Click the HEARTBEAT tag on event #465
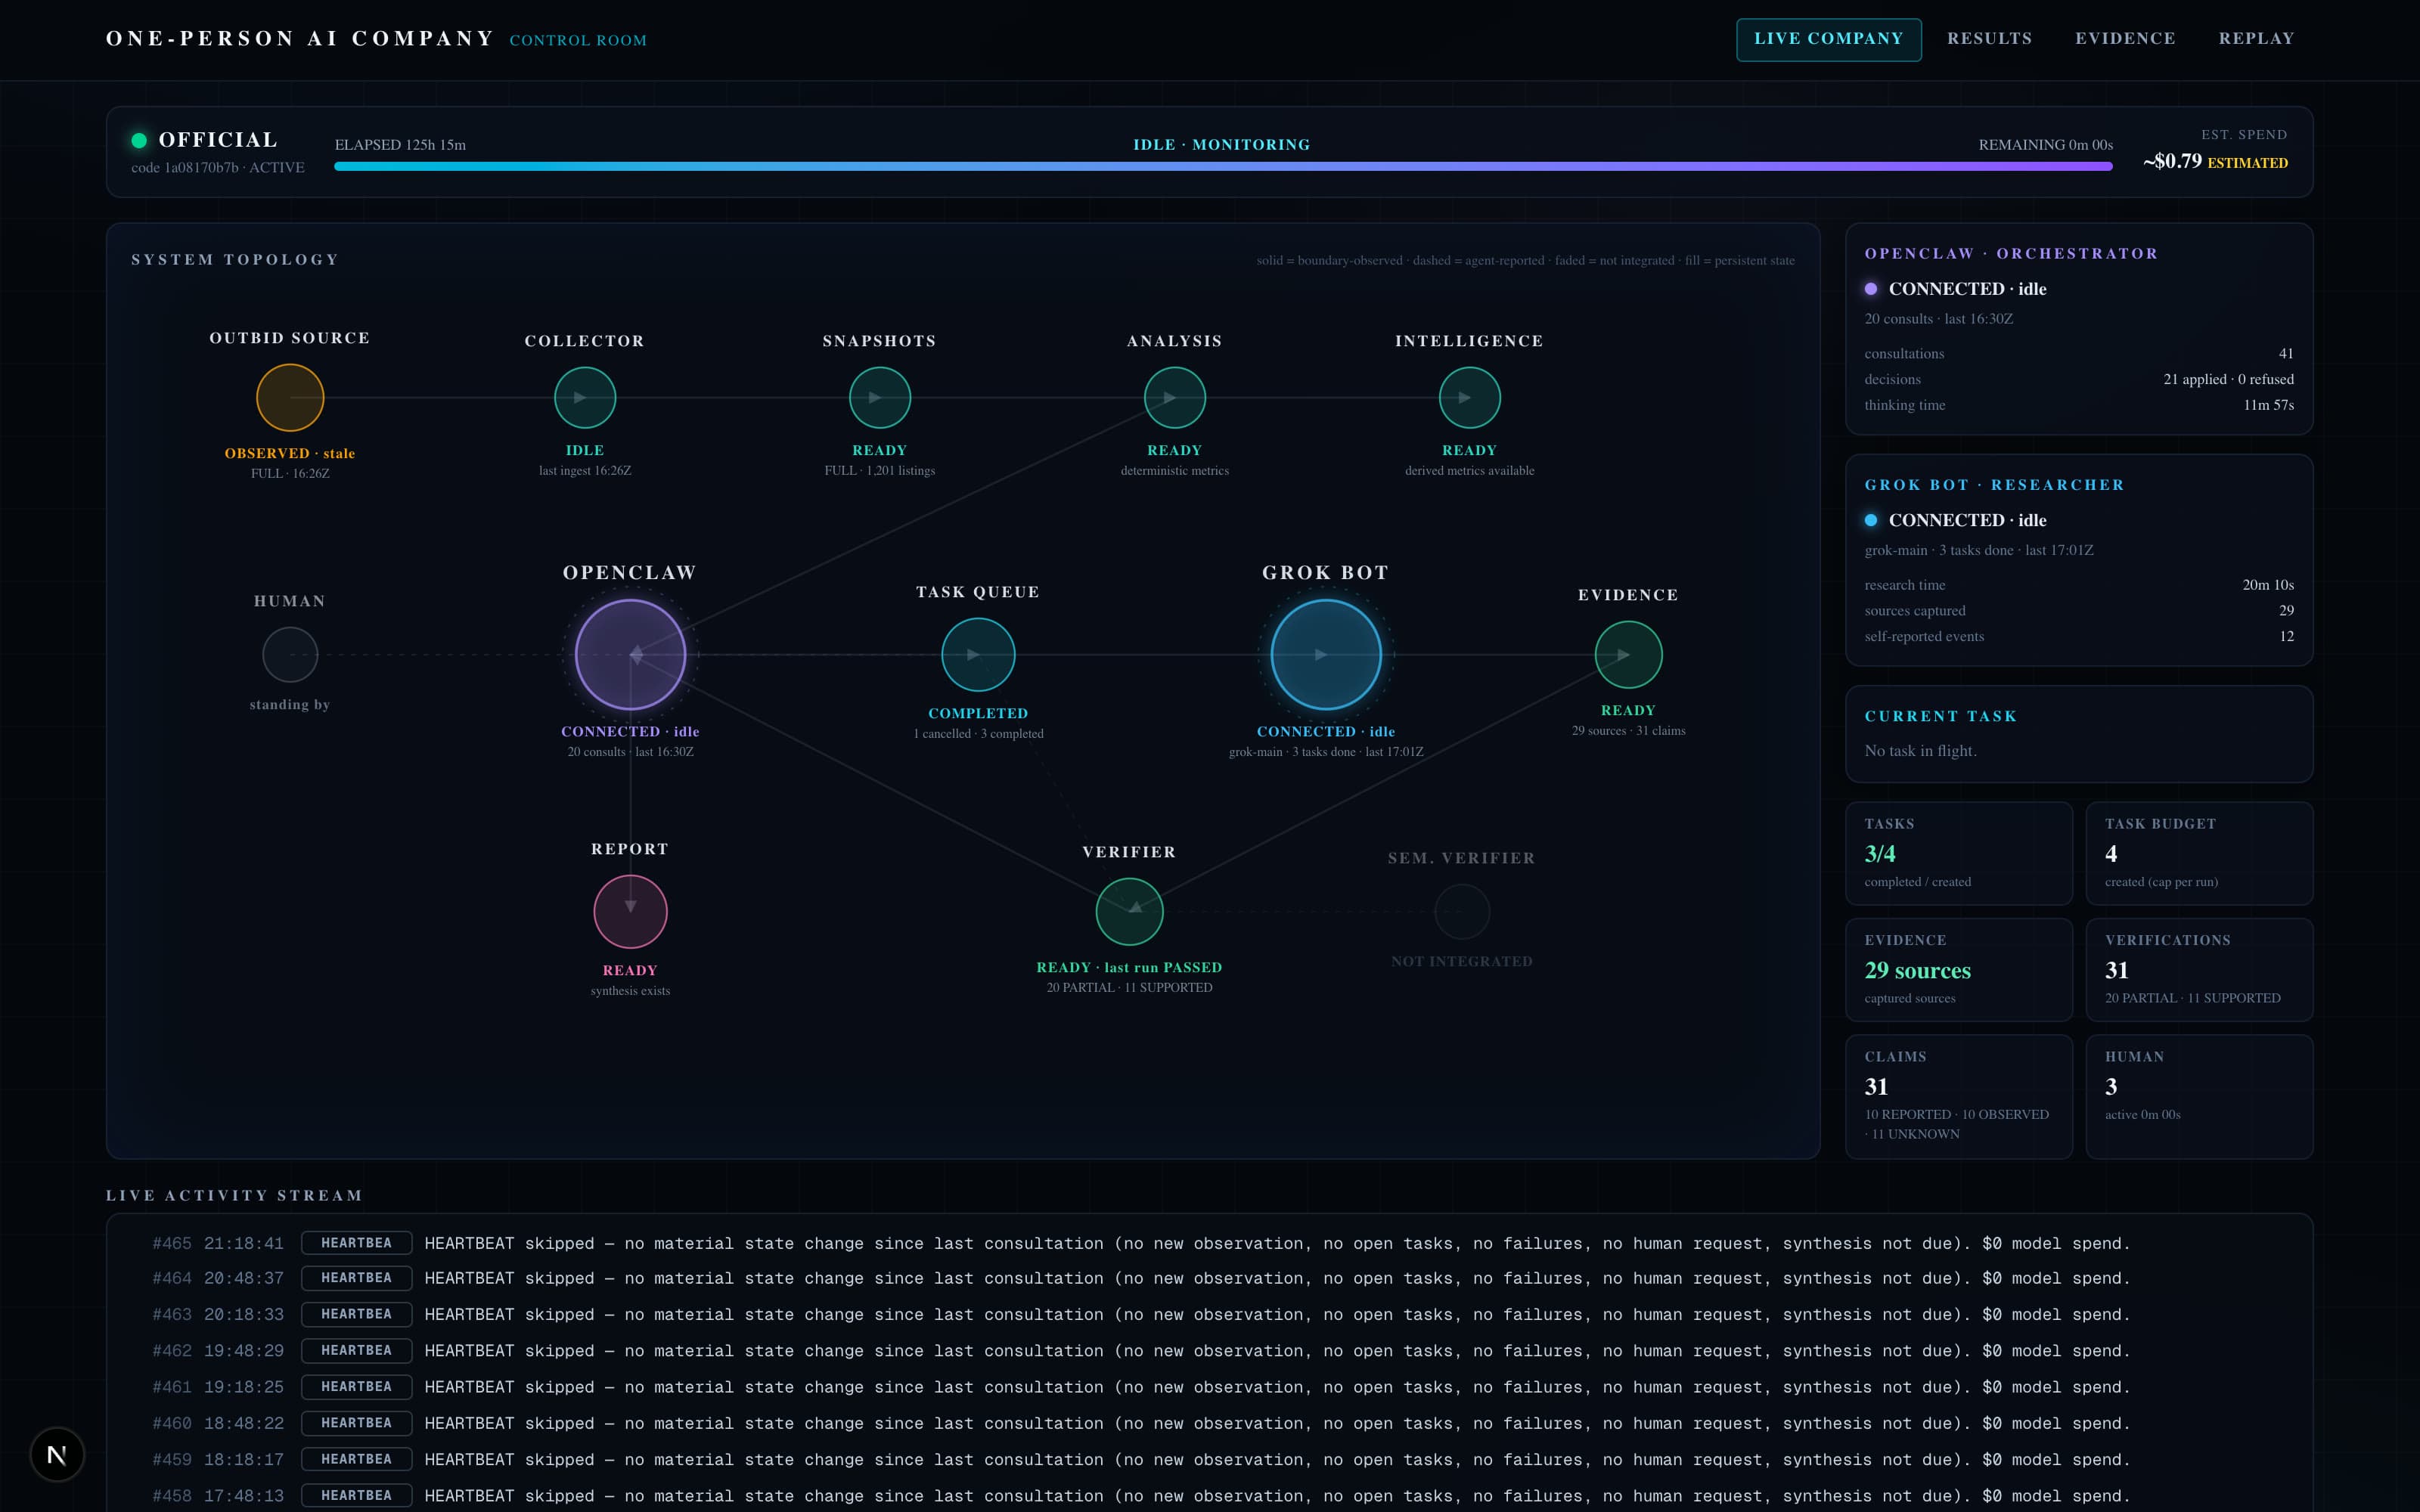 coord(357,1243)
